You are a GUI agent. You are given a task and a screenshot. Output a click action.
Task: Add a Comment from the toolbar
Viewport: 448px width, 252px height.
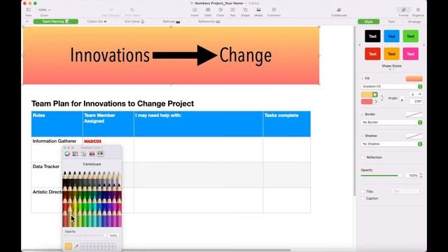[x=274, y=10]
